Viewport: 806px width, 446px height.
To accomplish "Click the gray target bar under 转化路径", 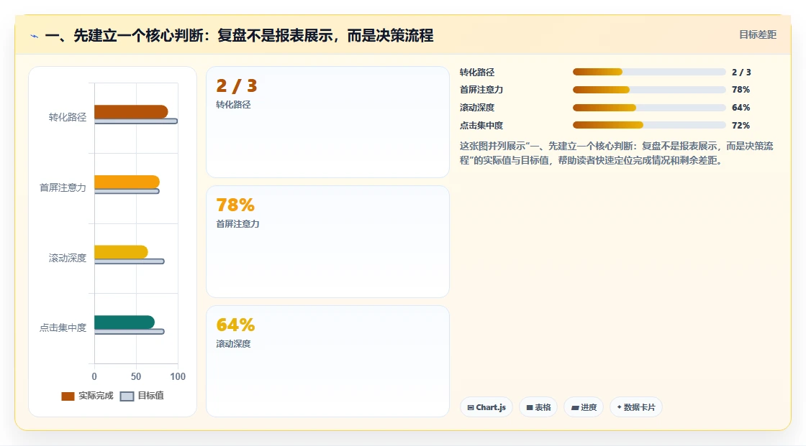I will pos(136,121).
